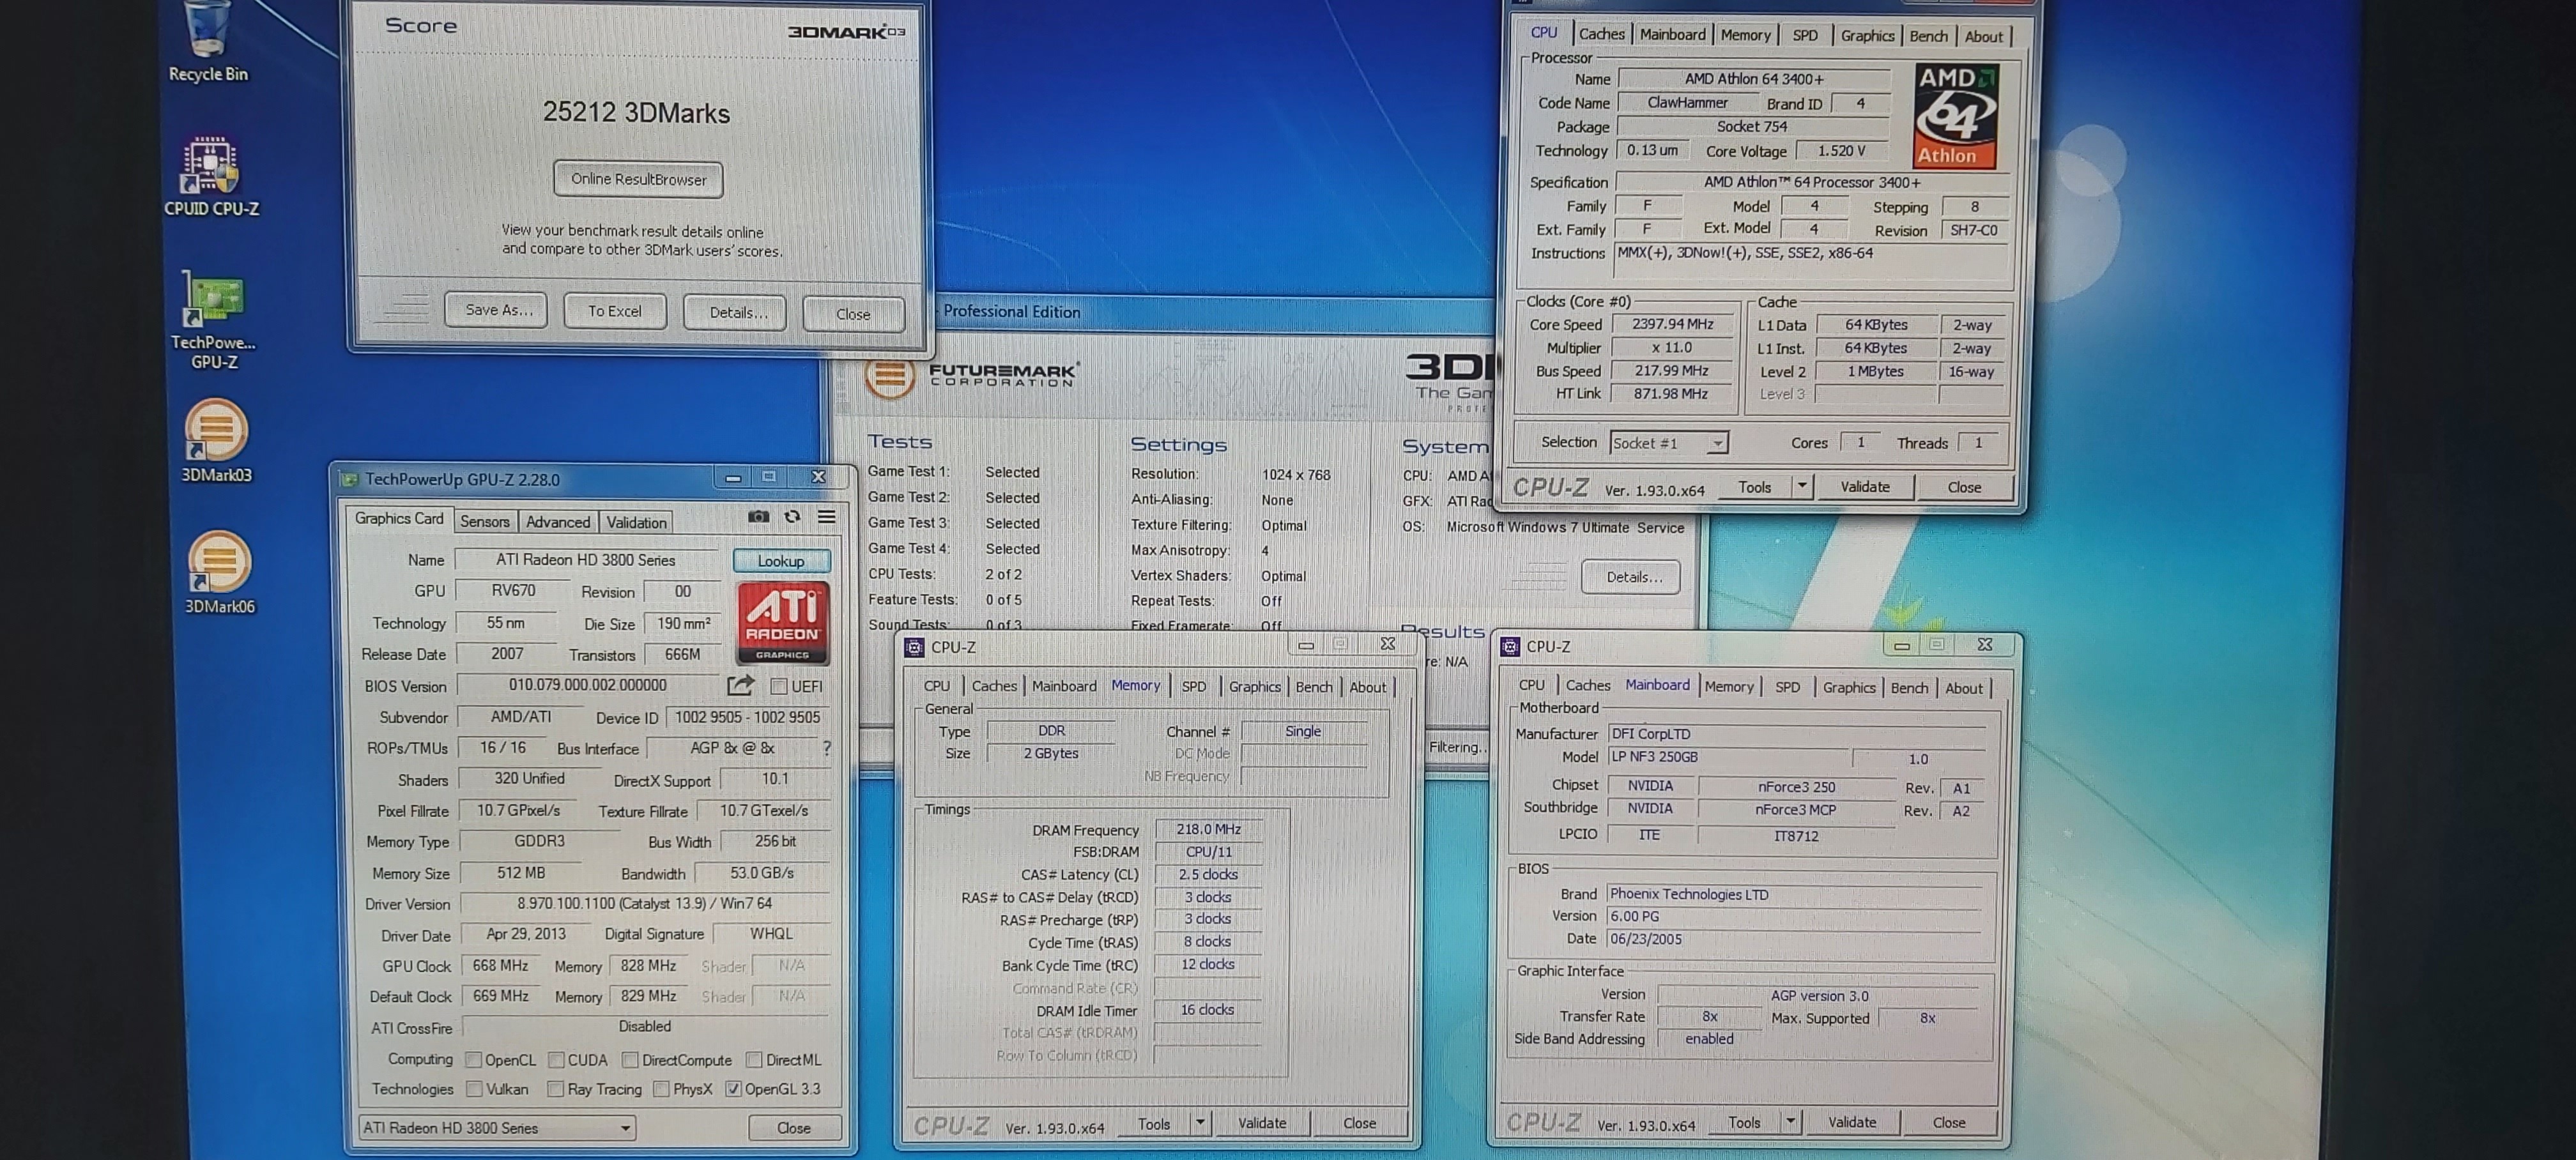Click the Filtering button in 3DMark window
Image resolution: width=2576 pixels, height=1160 pixels.
tap(1456, 747)
